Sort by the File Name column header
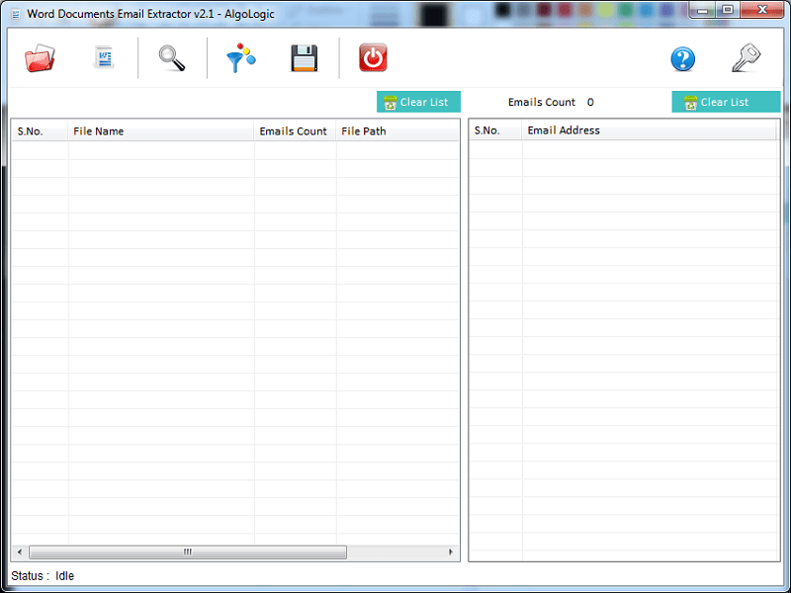791x593 pixels. click(161, 131)
